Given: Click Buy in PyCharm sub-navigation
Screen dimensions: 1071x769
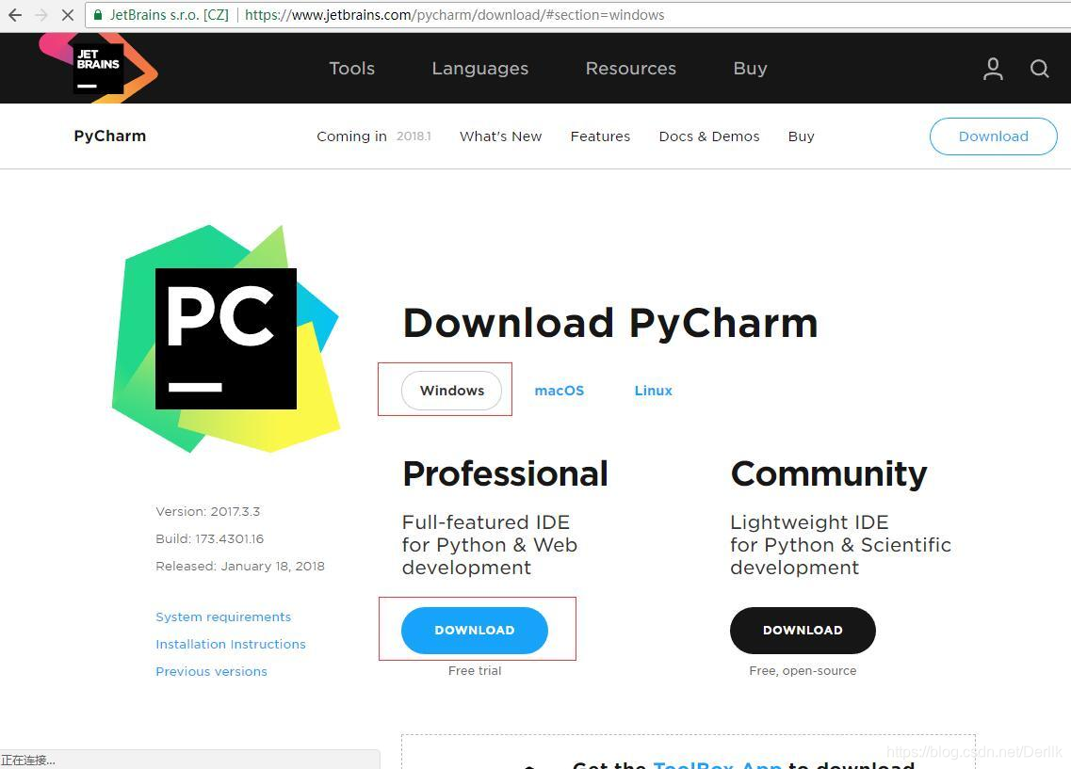Looking at the screenshot, I should (802, 136).
